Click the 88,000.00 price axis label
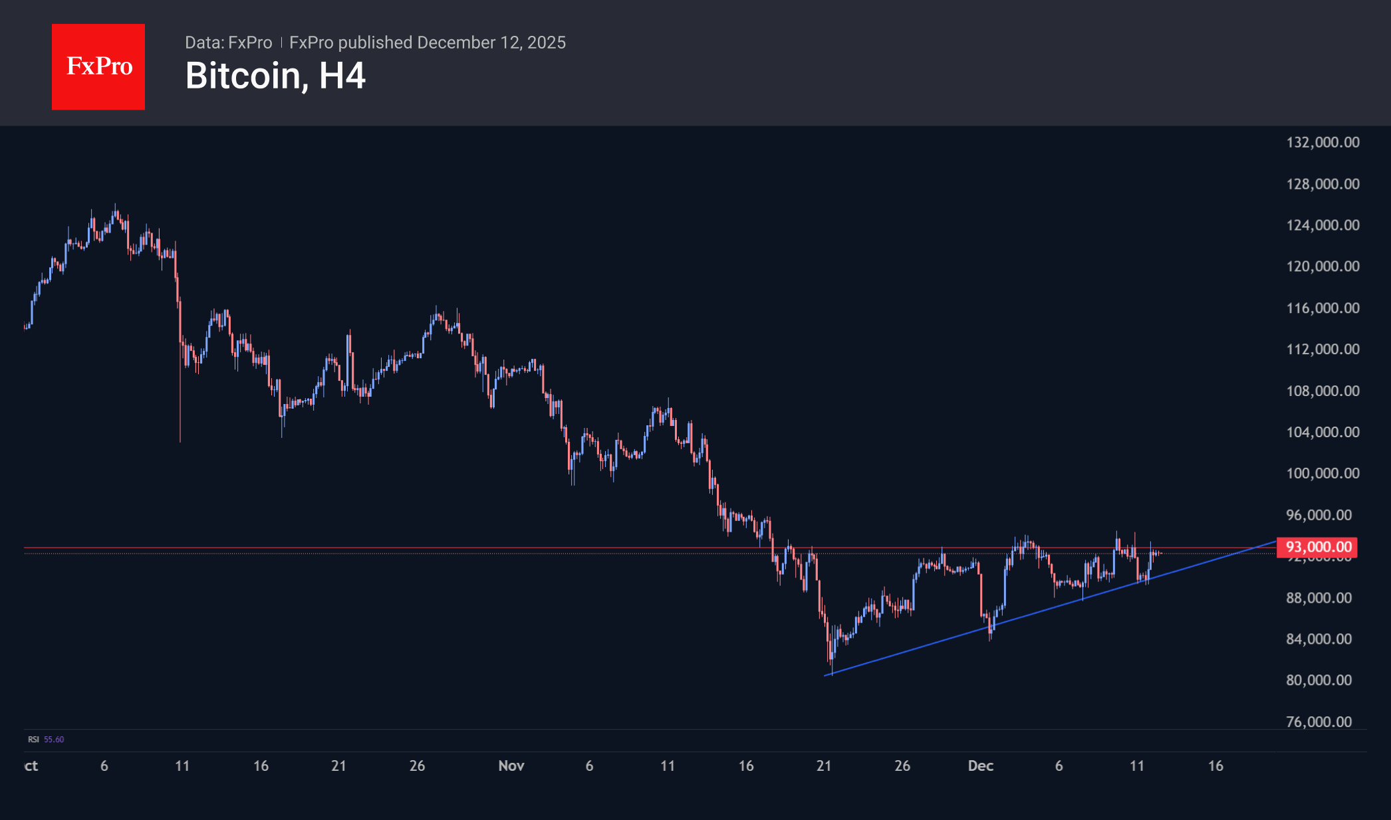This screenshot has height=820, width=1391. 1319,597
